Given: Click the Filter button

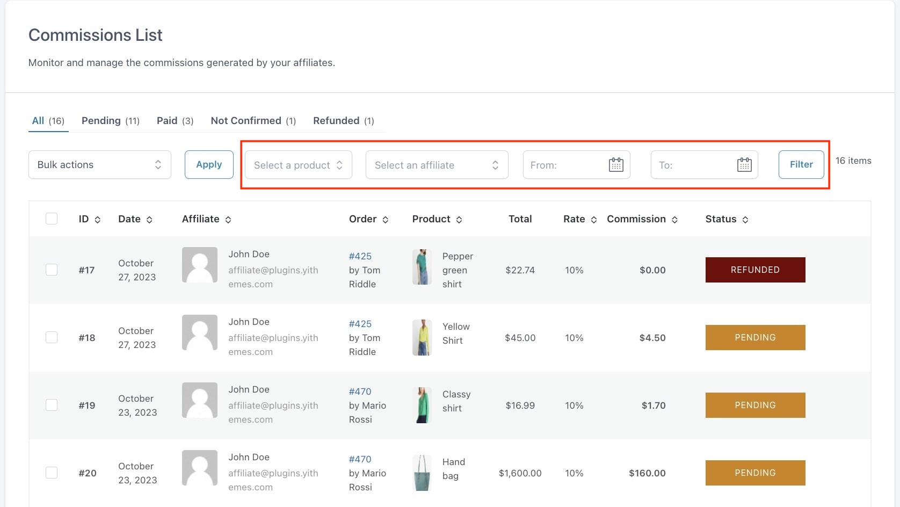Looking at the screenshot, I should pyautogui.click(x=801, y=164).
